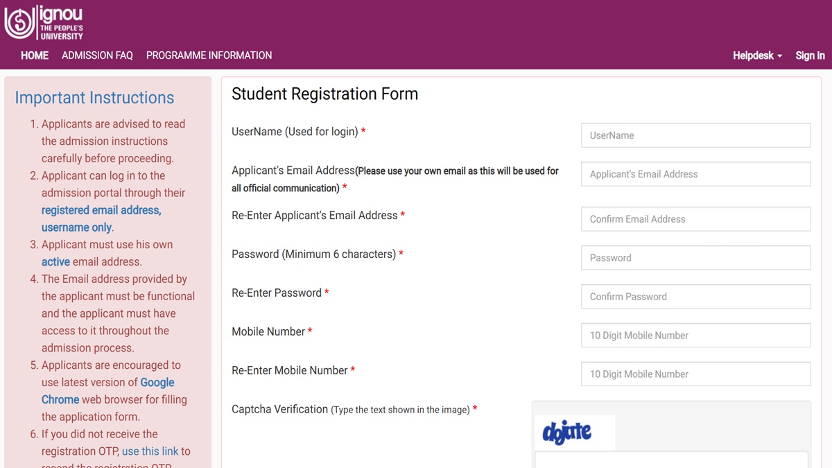Click the Confirm Password field

[x=695, y=296]
